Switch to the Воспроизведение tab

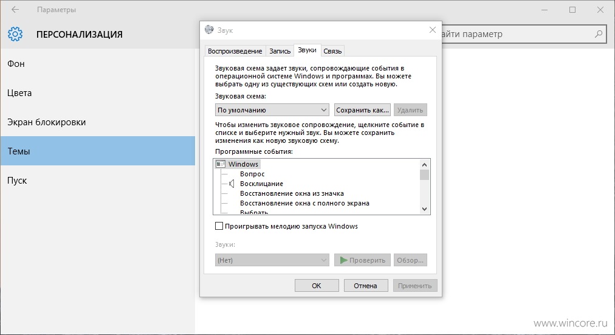tap(235, 51)
